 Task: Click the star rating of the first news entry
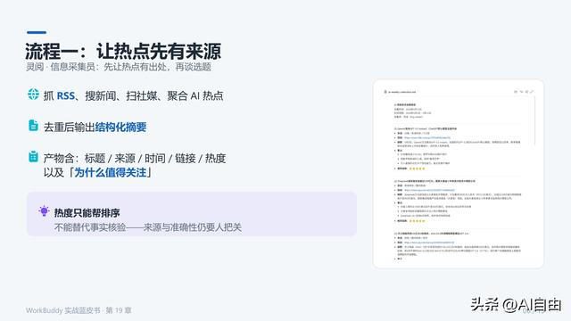click(417, 169)
